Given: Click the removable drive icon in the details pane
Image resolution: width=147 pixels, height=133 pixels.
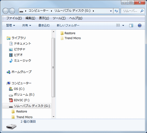Looking at the screenshot, I should click(11, 127).
